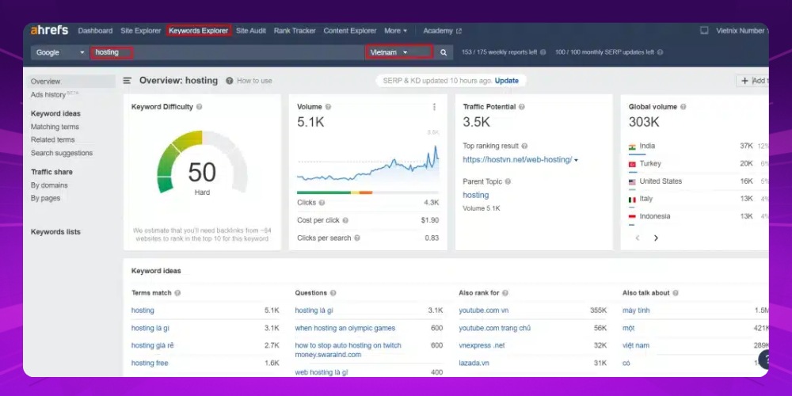Go to previous page of Global volume countries

tap(638, 238)
